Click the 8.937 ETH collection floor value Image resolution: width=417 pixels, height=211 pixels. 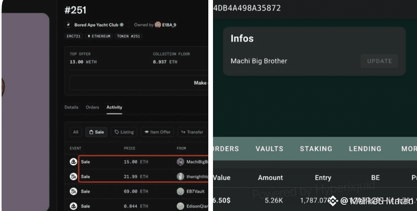(165, 62)
